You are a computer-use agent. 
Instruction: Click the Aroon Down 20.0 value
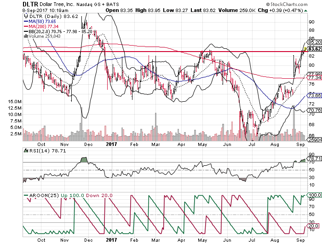pyautogui.click(x=99, y=196)
